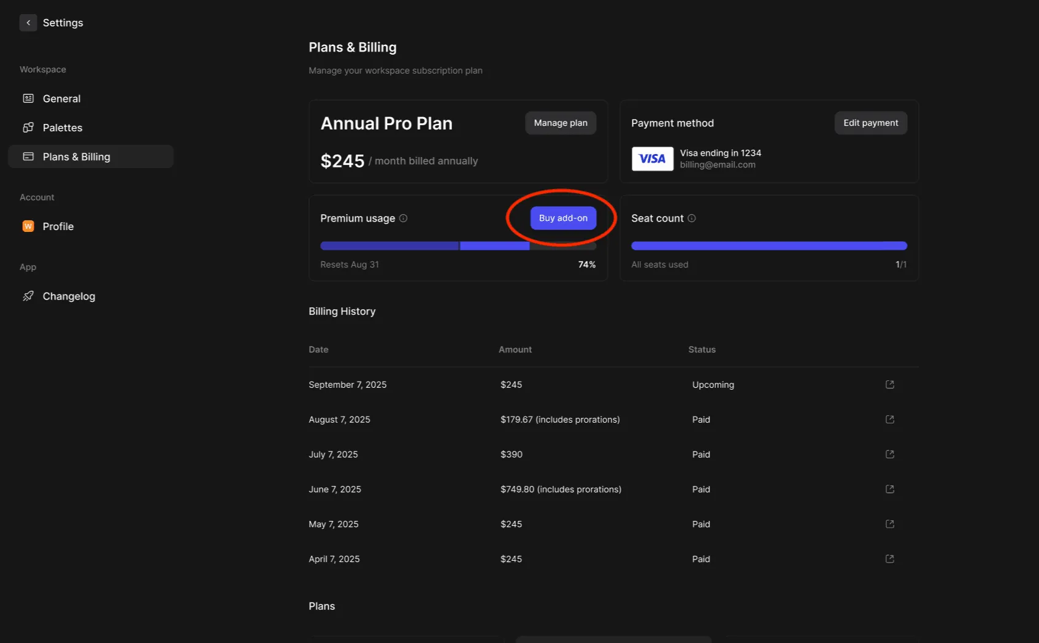This screenshot has width=1039, height=643.
Task: Open the June 7, 2025 invoice link icon
Action: [x=890, y=490]
